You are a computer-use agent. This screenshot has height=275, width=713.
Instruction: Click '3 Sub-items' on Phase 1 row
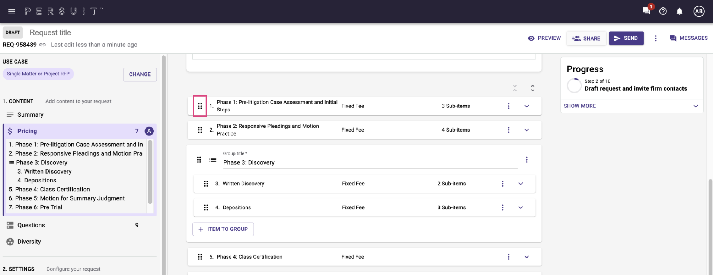[456, 106]
